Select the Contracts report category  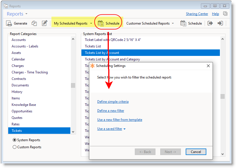[19, 79]
